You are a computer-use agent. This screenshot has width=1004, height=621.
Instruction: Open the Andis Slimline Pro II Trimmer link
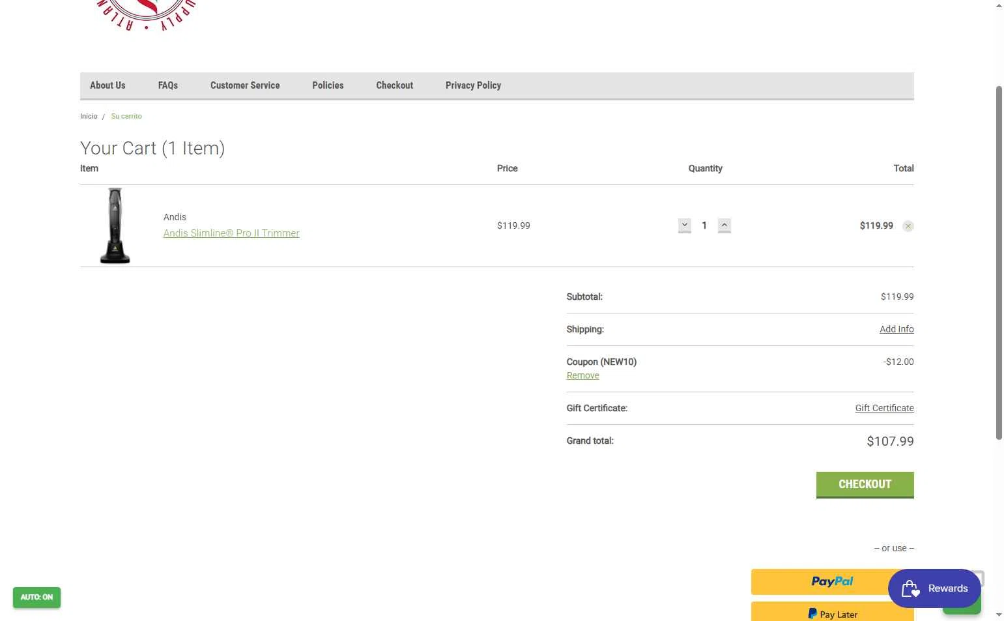[231, 233]
